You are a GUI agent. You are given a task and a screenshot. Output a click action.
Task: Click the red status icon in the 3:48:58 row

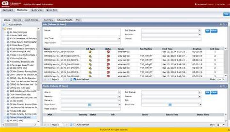pyautogui.click(x=108, y=64)
